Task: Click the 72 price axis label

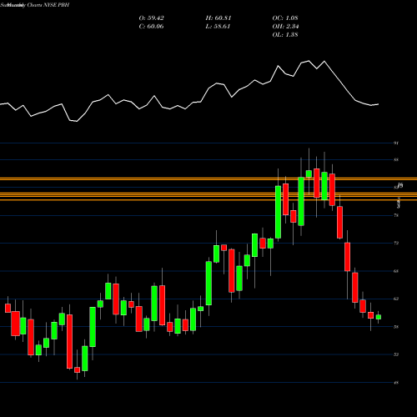Action: click(396, 243)
